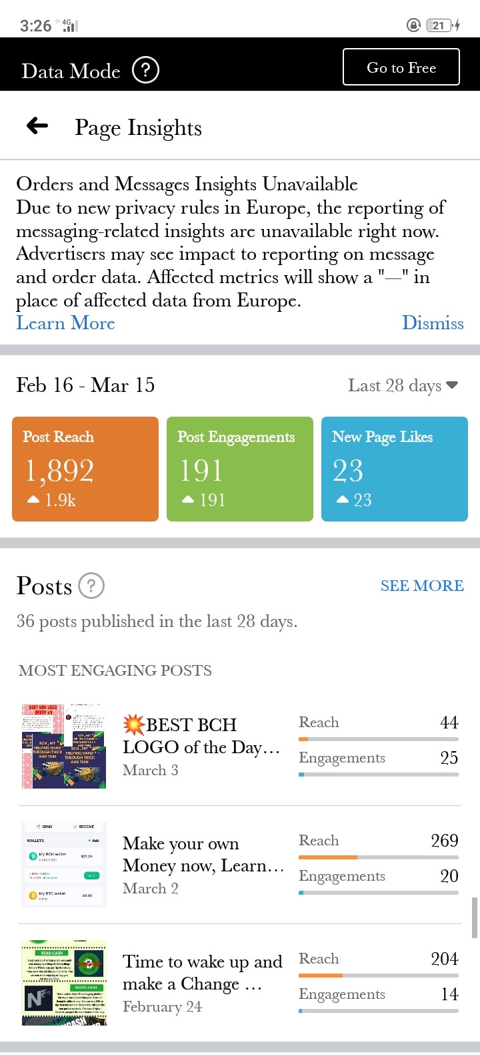Screen dimensions: 480x1055
Task: Open the Posts help question mark icon
Action: click(x=91, y=586)
